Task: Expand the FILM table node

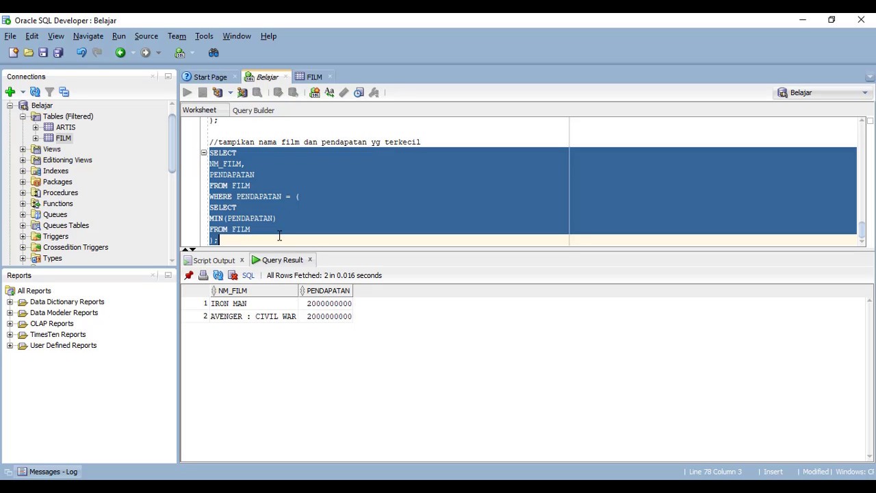Action: 36,138
